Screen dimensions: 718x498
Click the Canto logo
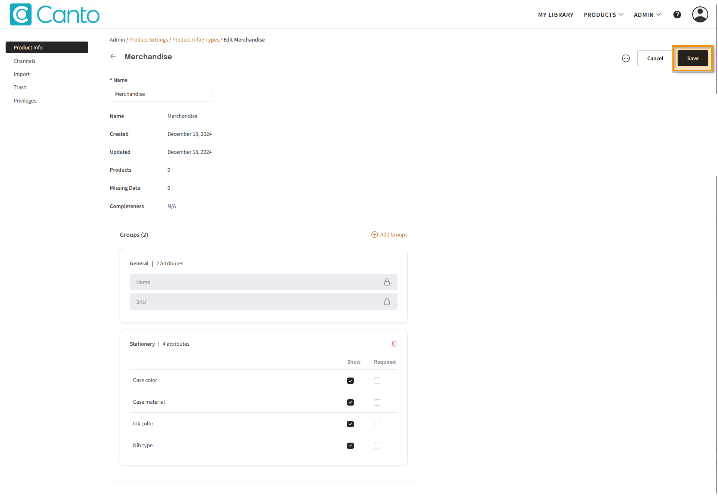[55, 15]
